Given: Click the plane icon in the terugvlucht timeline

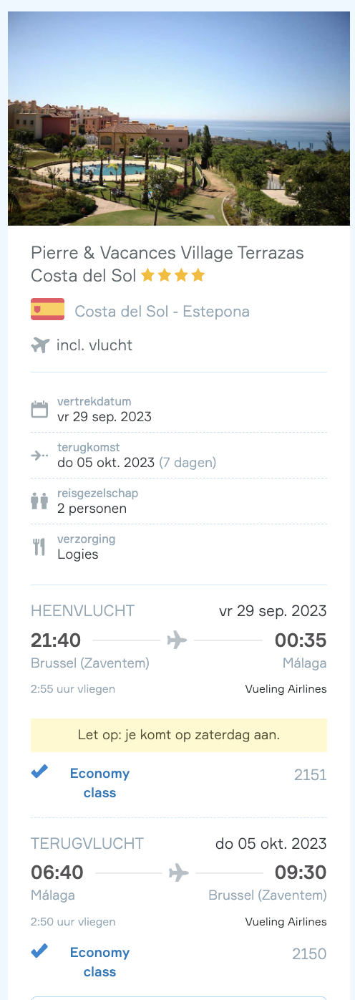Looking at the screenshot, I should (x=179, y=872).
